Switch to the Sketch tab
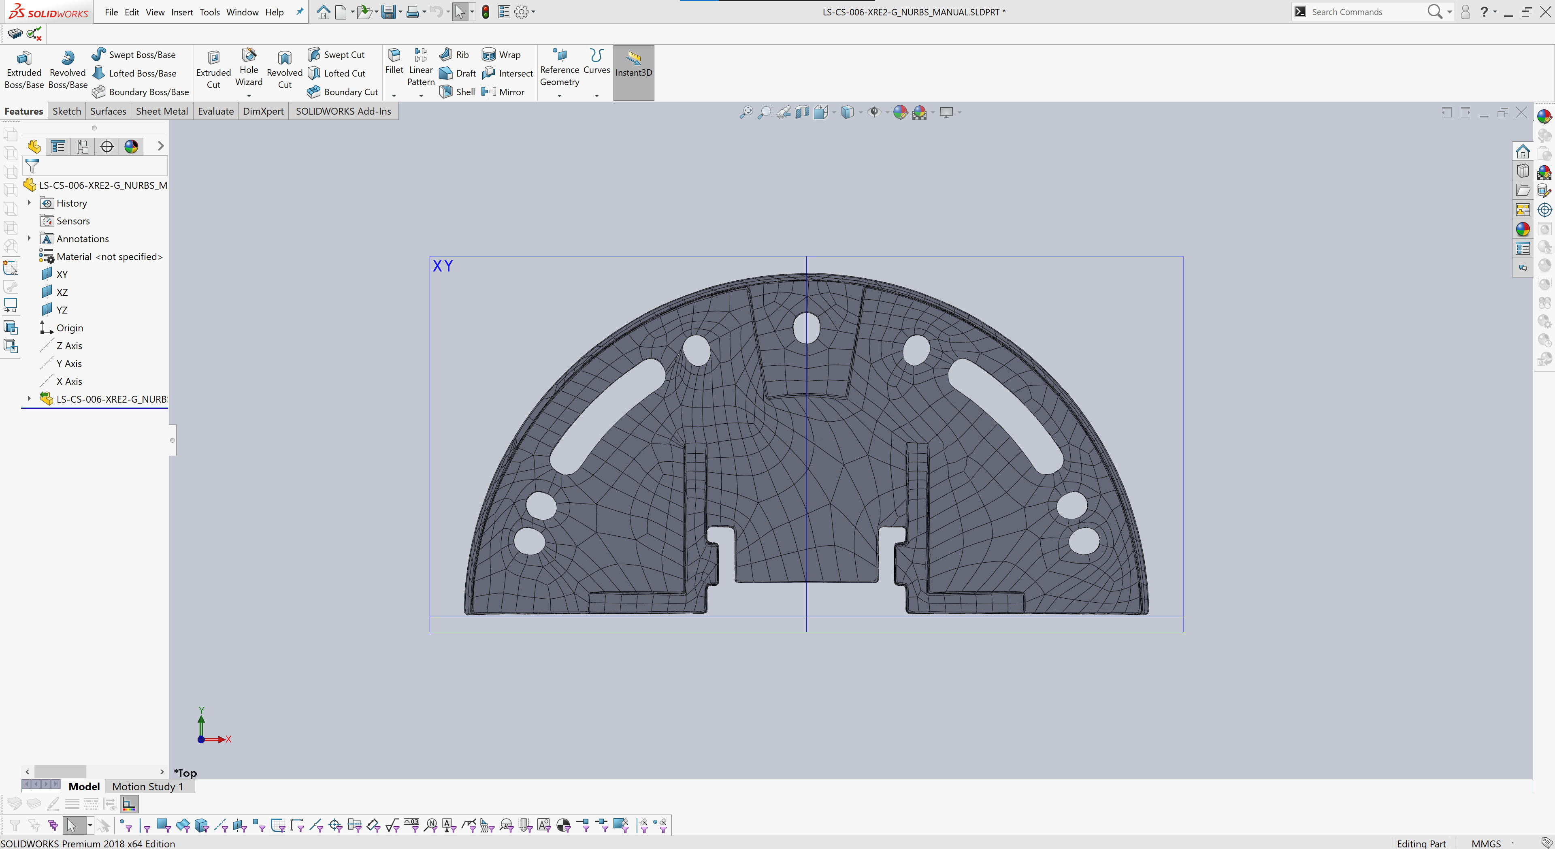Viewport: 1555px width, 849px height. 66,111
